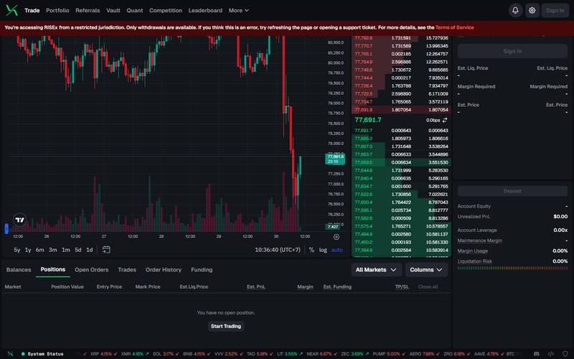574x359 pixels.
Task: Toggle log scale on the chart
Action: [323, 250]
